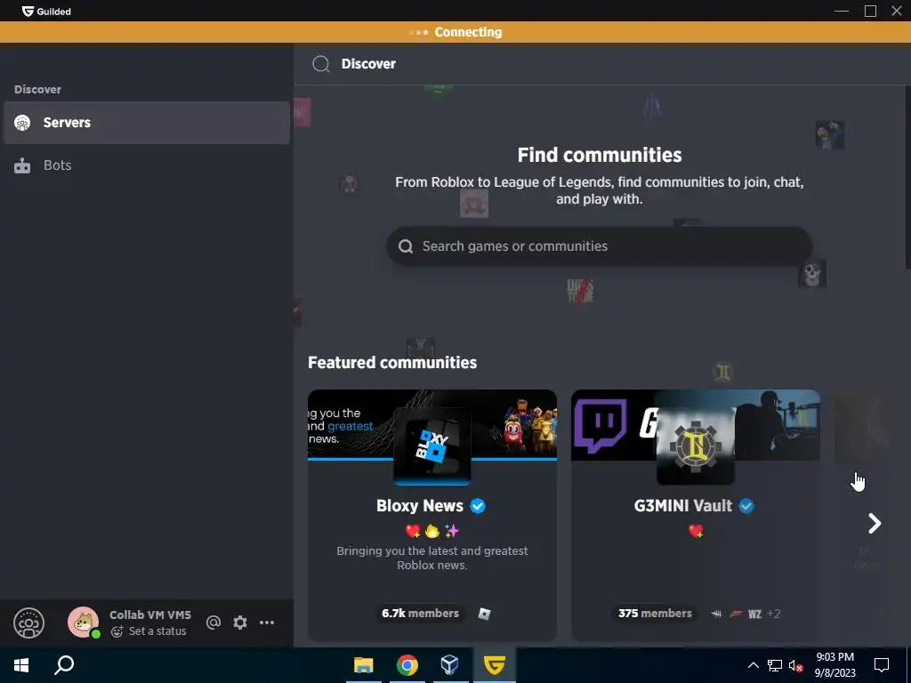Image resolution: width=911 pixels, height=683 pixels.
Task: Click the Featured communities heading
Action: [x=392, y=363]
